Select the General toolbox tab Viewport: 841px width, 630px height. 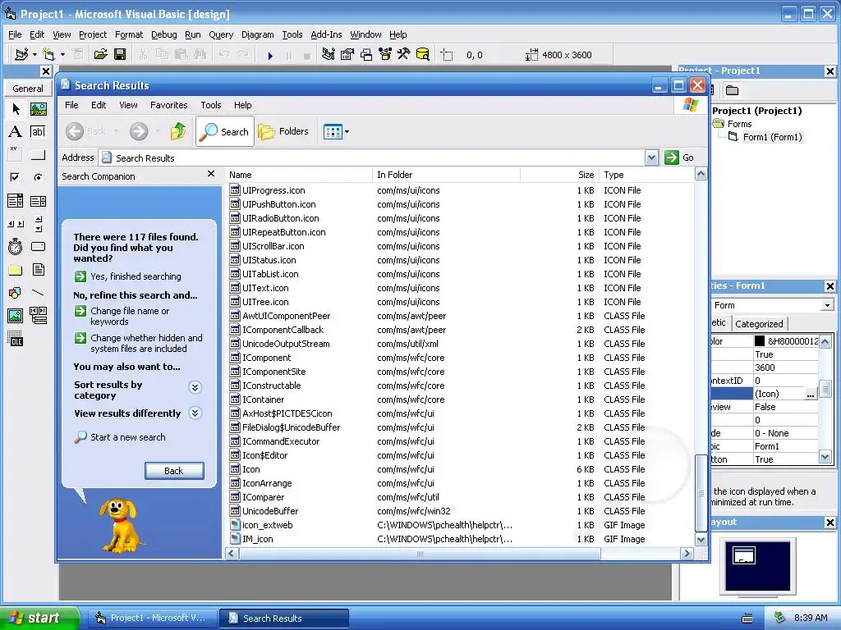click(x=28, y=89)
